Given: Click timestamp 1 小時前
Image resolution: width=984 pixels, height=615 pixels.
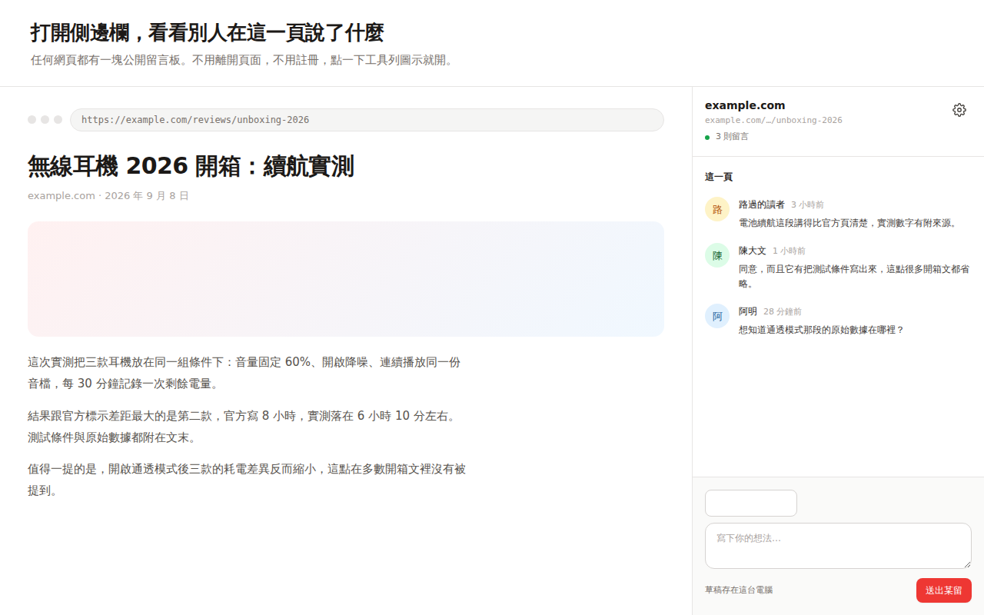Looking at the screenshot, I should click(789, 251).
